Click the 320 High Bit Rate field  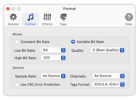pos(53,58)
